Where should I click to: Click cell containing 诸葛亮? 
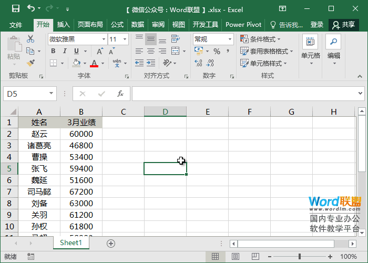tap(39, 146)
